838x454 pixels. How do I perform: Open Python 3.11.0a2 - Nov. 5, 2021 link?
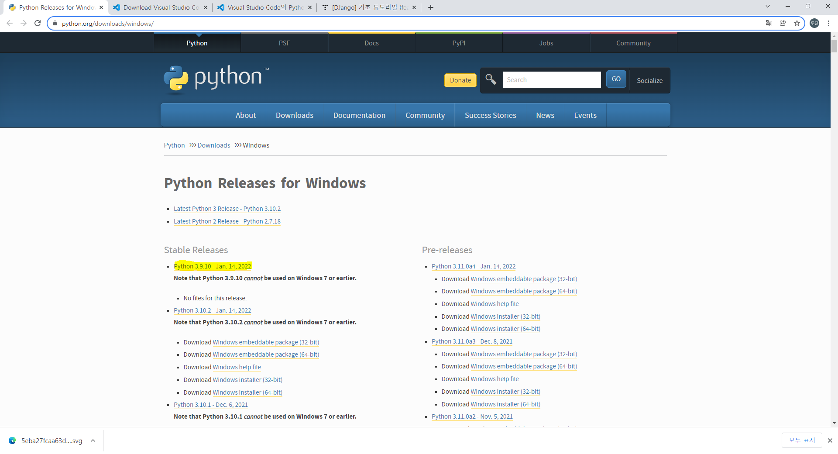[472, 416]
